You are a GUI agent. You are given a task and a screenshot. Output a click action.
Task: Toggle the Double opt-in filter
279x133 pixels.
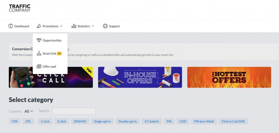click(x=128, y=121)
